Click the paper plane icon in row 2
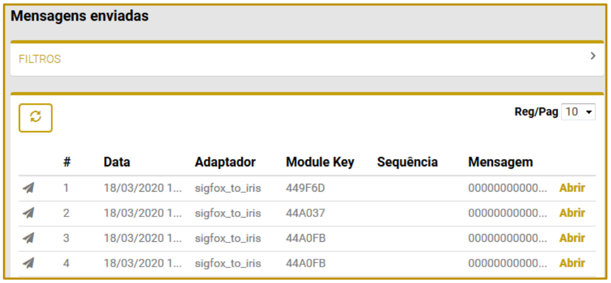This screenshot has height=283, width=611. coord(28,213)
